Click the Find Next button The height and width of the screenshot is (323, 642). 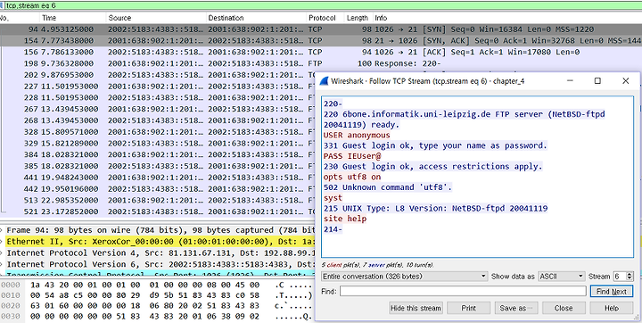point(612,291)
